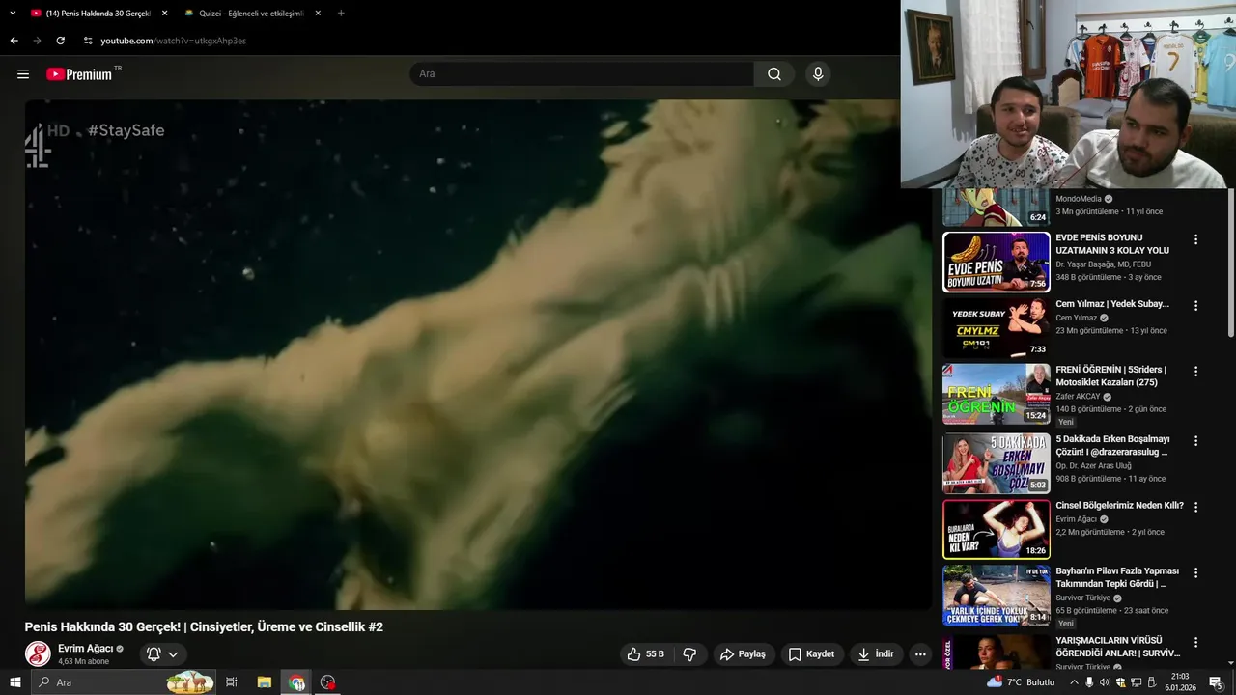The height and width of the screenshot is (695, 1236).
Task: Open File Explorer from taskbar
Action: [x=264, y=682]
